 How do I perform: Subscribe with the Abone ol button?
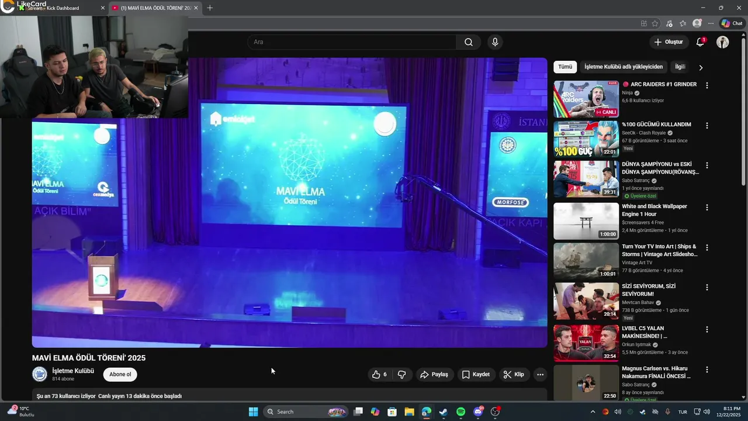pyautogui.click(x=120, y=374)
